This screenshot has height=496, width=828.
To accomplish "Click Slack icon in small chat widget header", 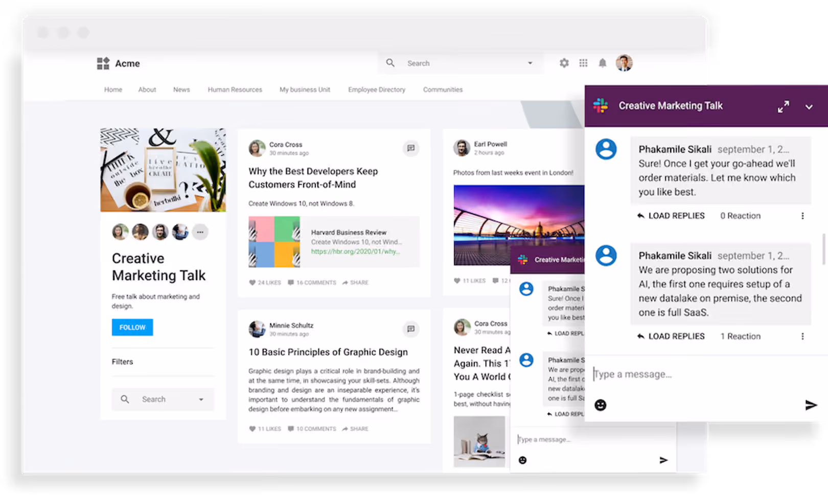I will click(522, 260).
